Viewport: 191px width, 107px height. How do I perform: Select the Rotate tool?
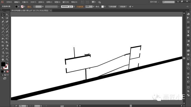pos(3,35)
